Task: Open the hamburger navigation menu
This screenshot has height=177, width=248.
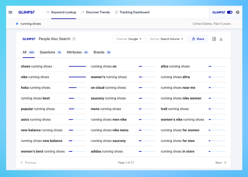Action: pyautogui.click(x=10, y=12)
